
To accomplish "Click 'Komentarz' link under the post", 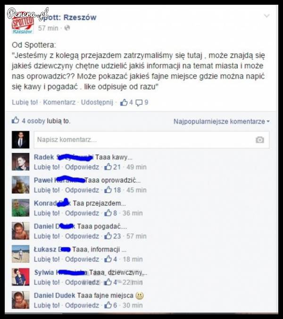I will [x=59, y=102].
